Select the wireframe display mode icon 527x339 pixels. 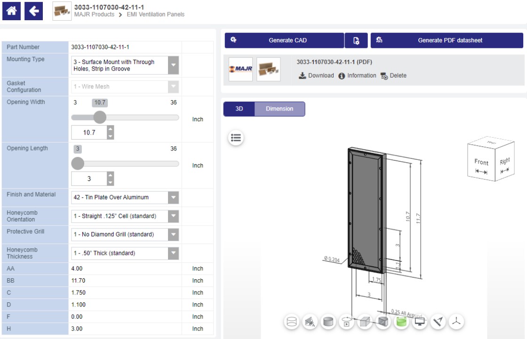coord(292,322)
